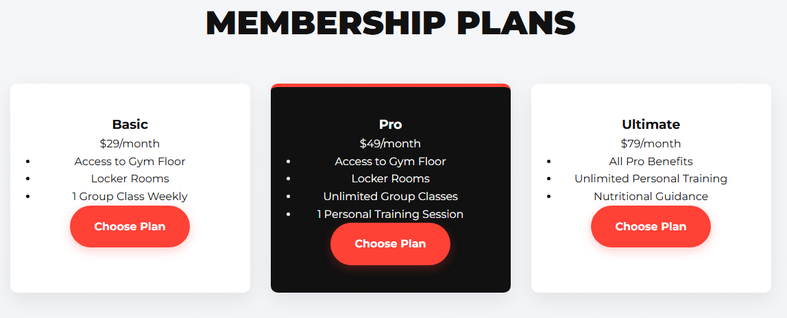Click the Ultimate plan title

651,124
